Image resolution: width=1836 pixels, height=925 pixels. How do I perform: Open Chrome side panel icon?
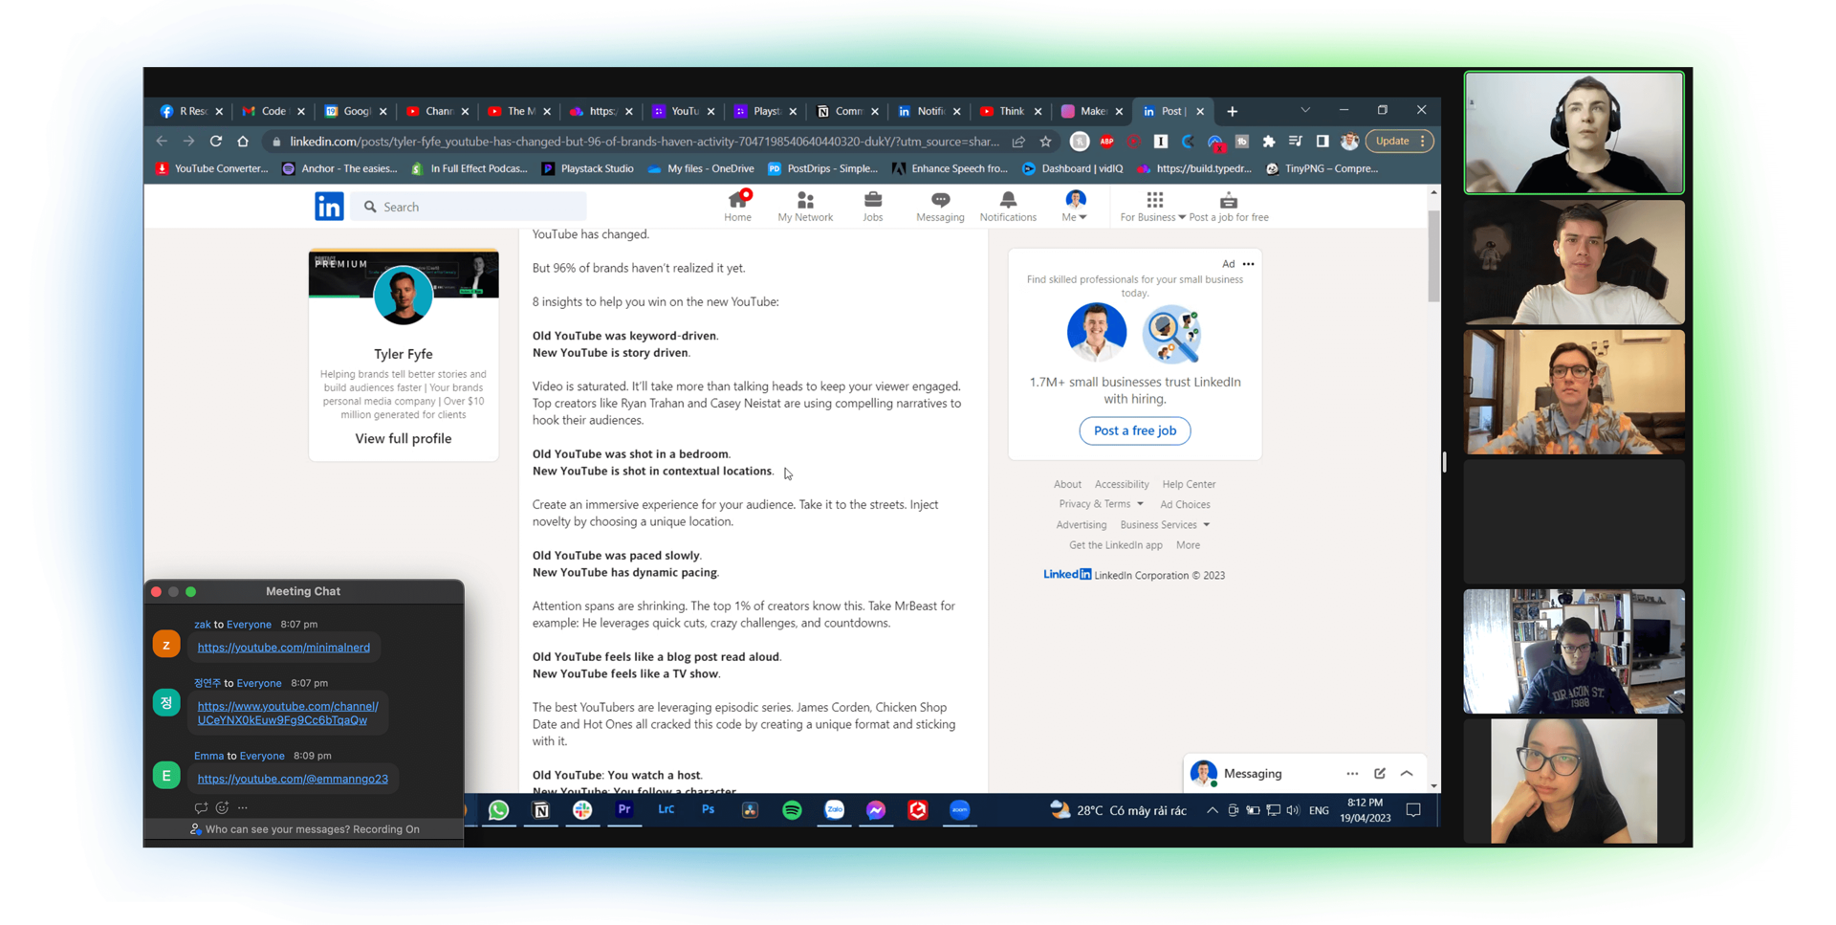coord(1322,142)
